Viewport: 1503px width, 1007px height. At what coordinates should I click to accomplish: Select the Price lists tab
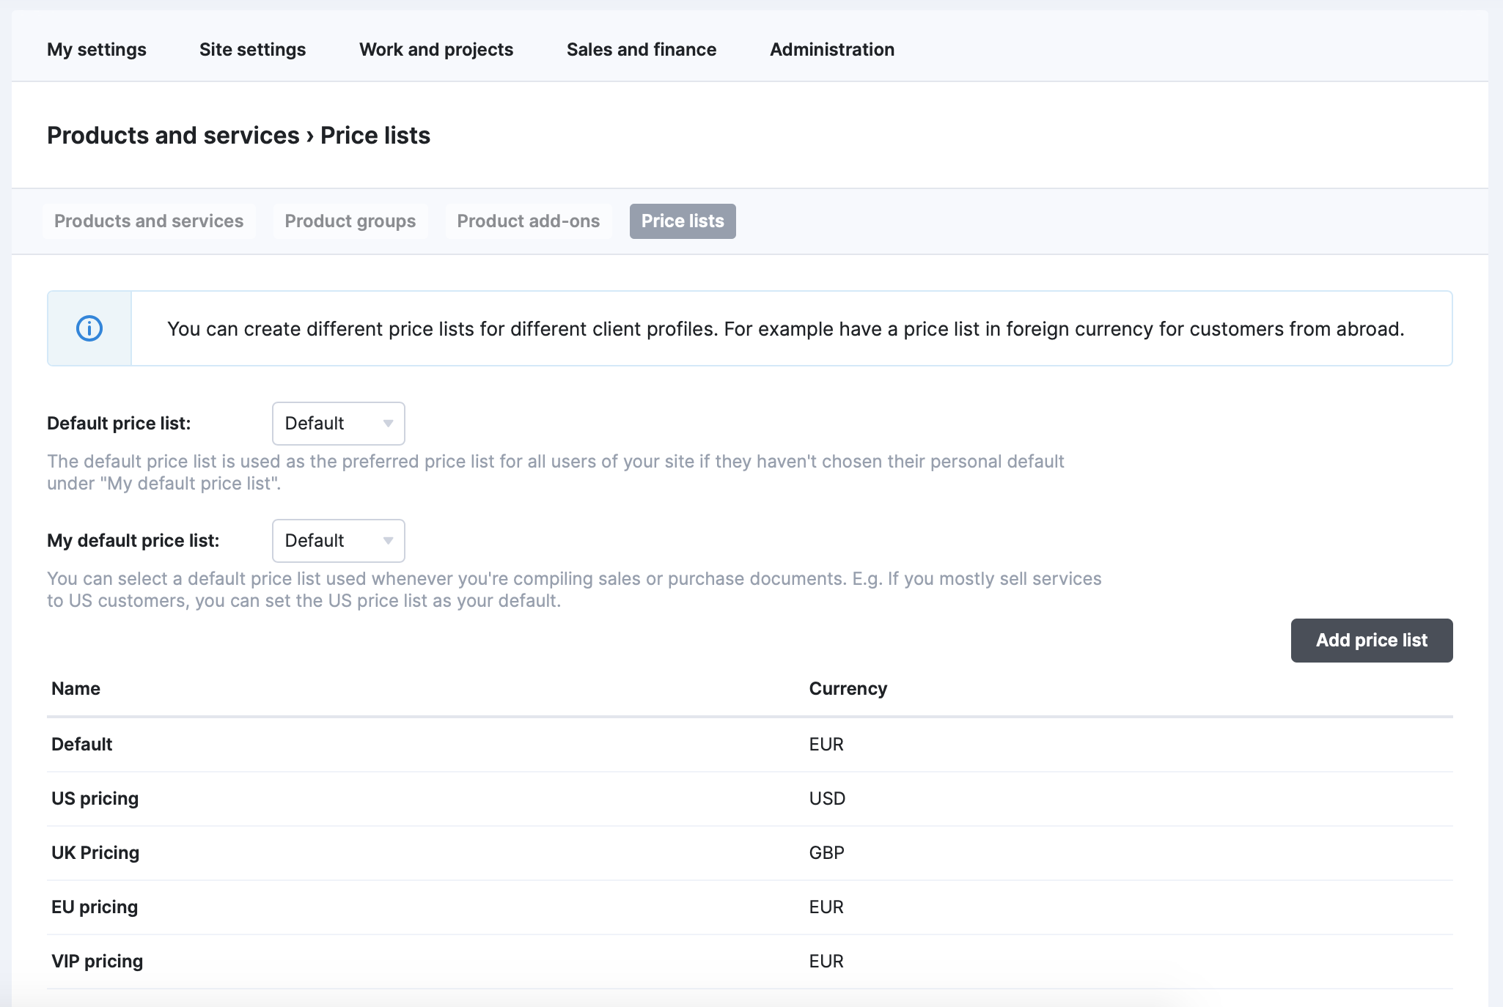point(683,221)
